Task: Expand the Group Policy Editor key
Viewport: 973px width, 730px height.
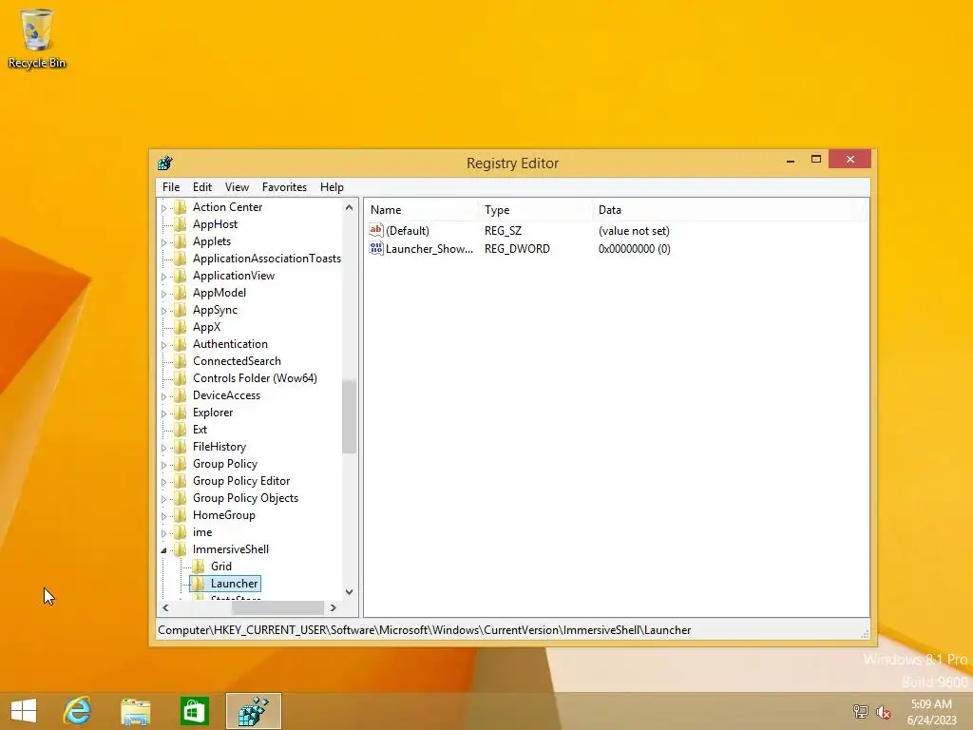Action: click(x=163, y=482)
